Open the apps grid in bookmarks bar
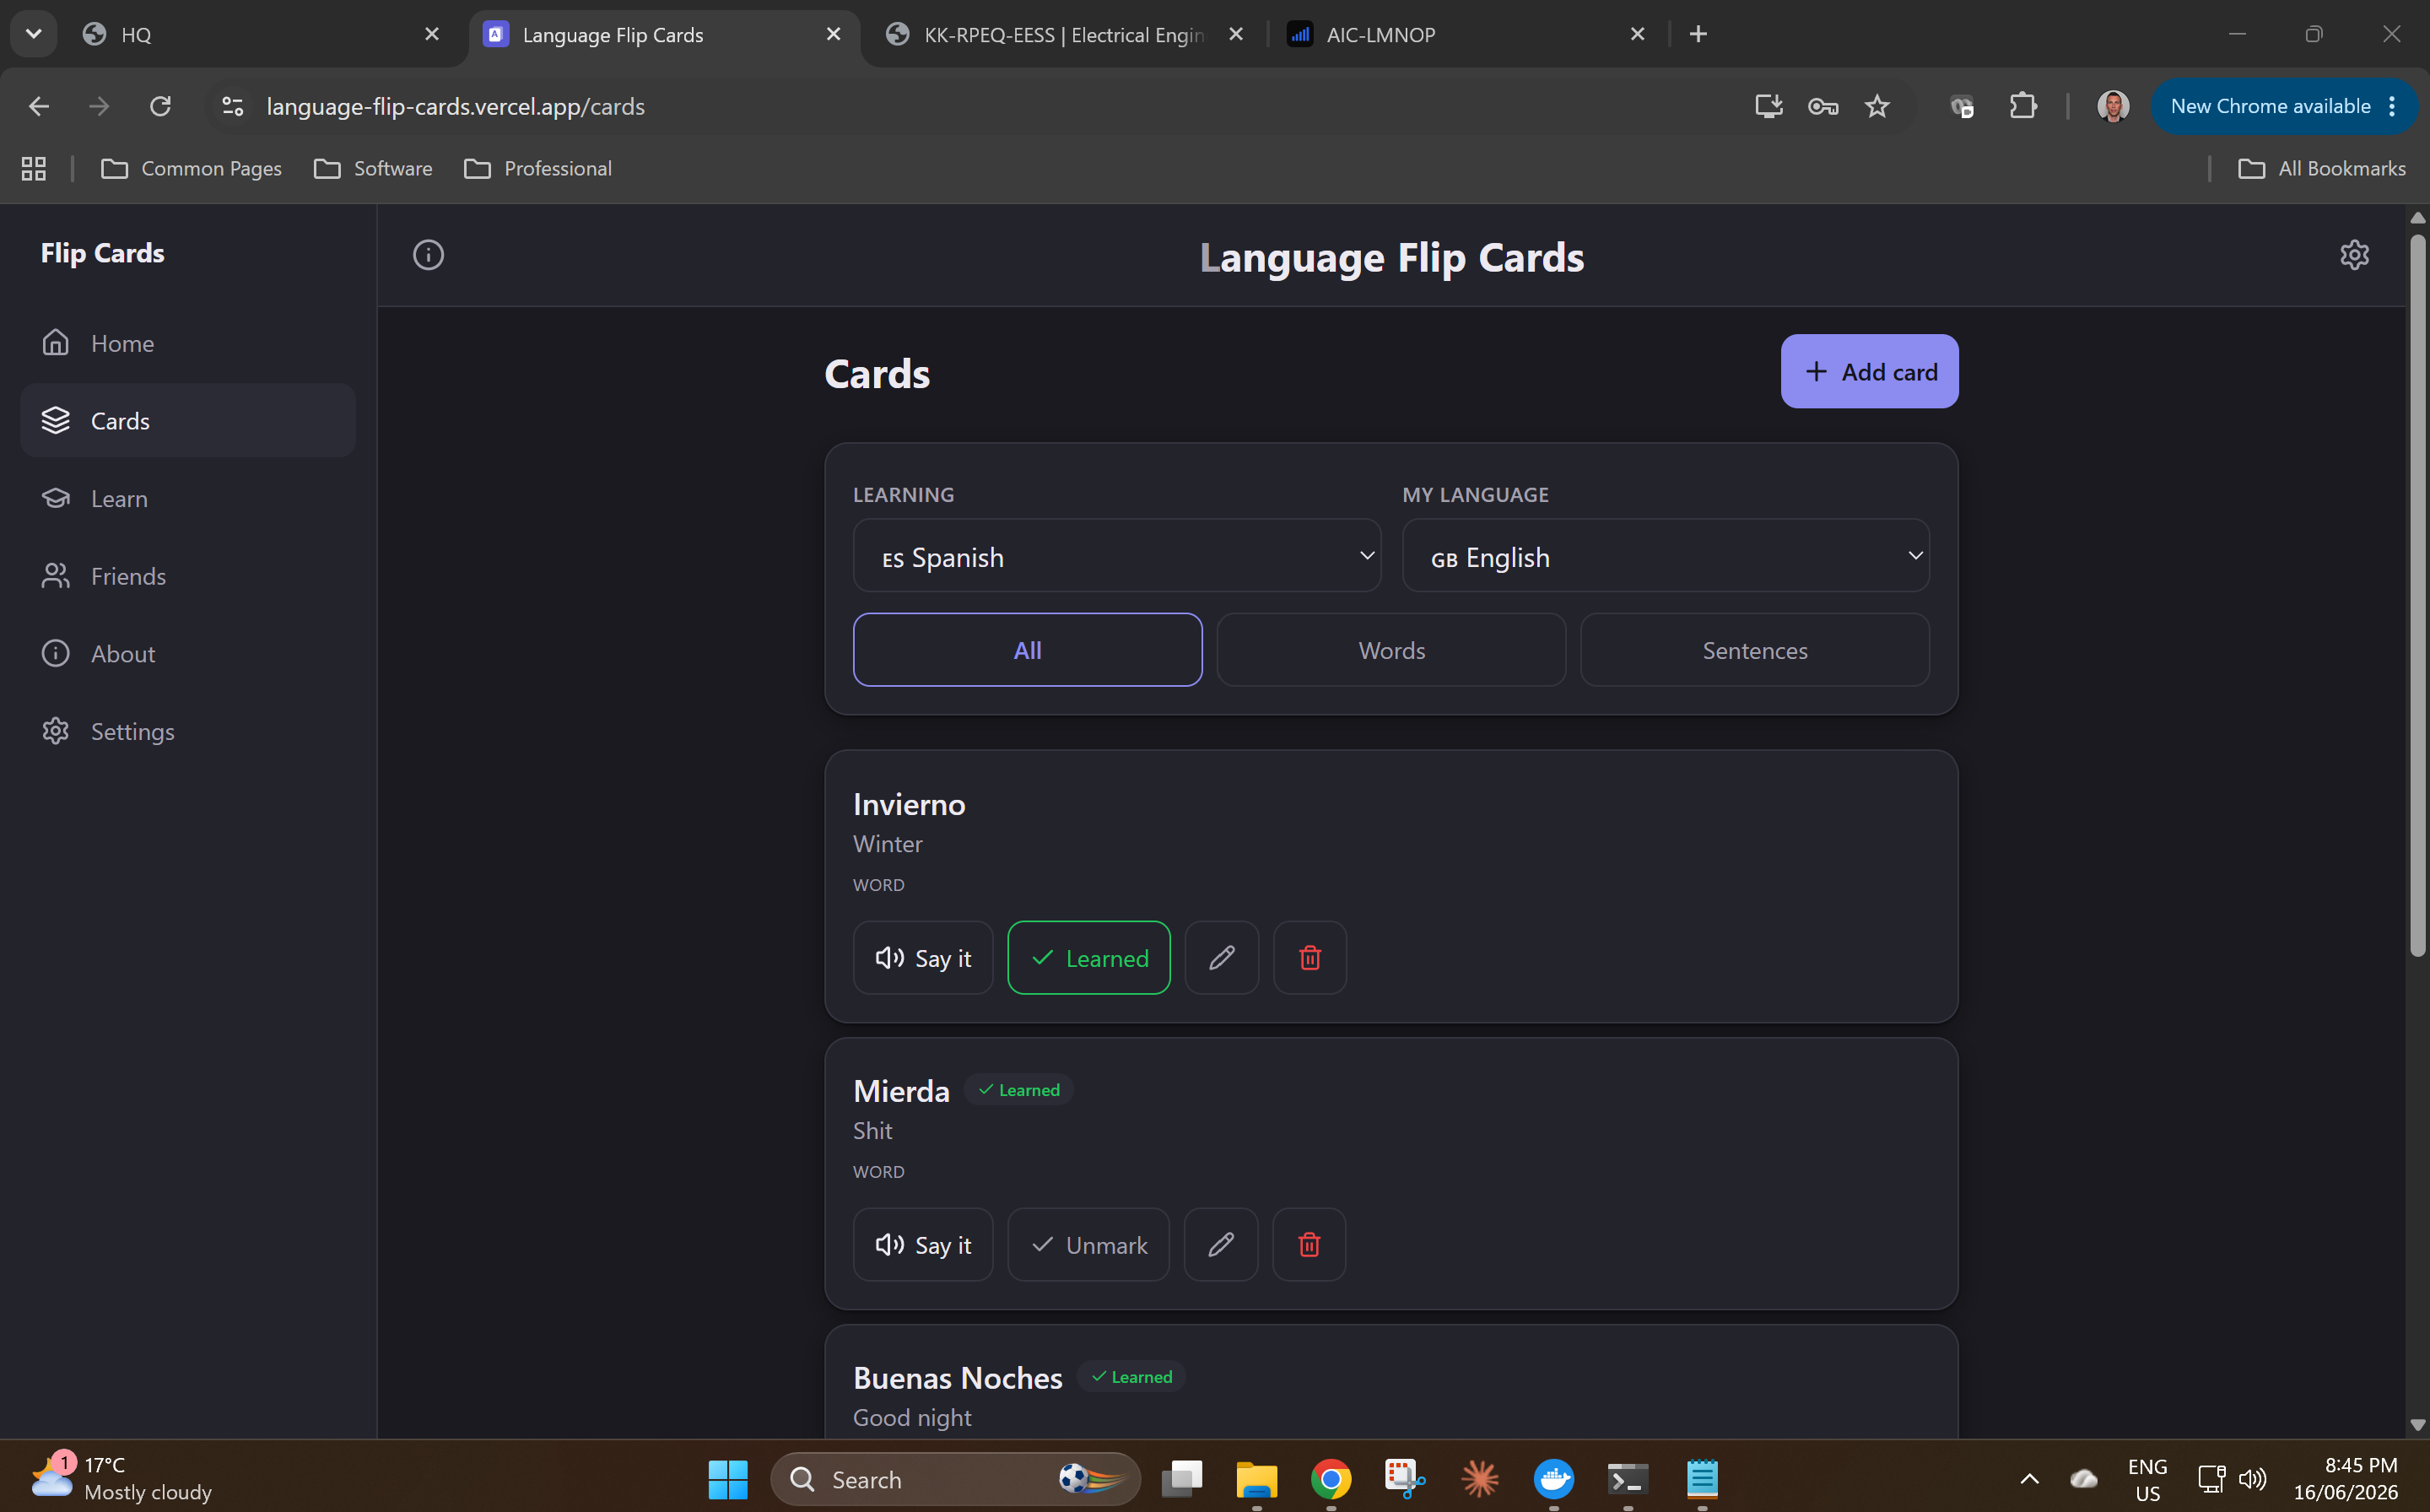2430x1512 pixels. (34, 168)
